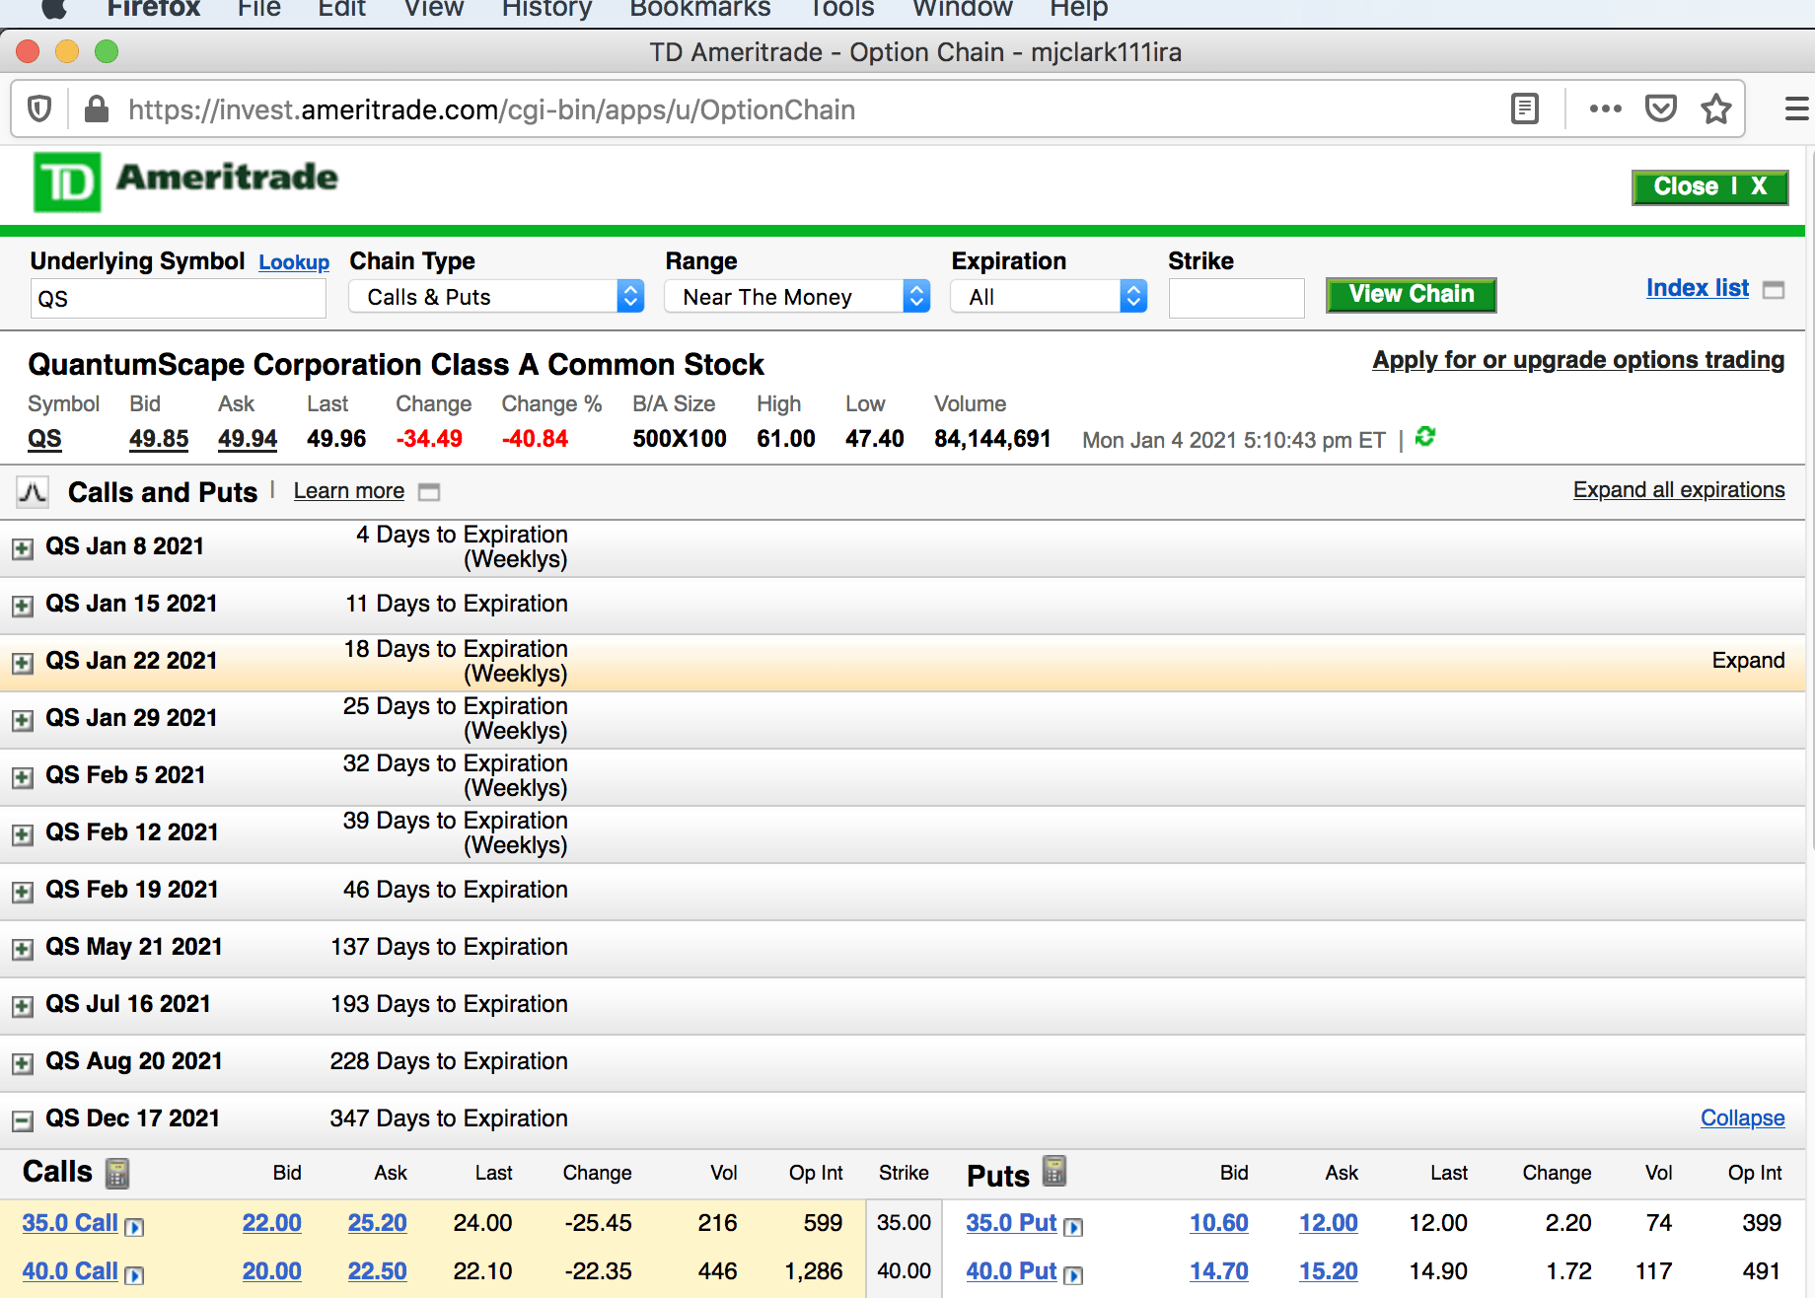The image size is (1815, 1298).
Task: Click the Firefox shield tracking protection icon
Action: tap(39, 108)
